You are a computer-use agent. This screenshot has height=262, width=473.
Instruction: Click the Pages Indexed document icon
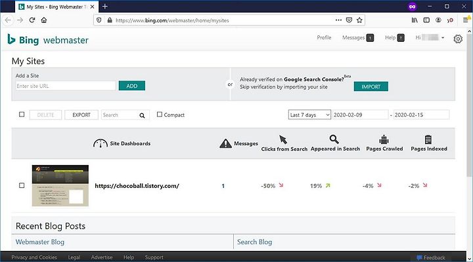428,140
